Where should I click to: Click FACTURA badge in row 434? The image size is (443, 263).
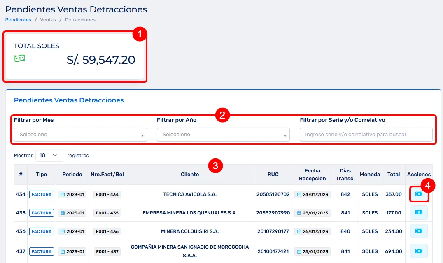click(42, 194)
